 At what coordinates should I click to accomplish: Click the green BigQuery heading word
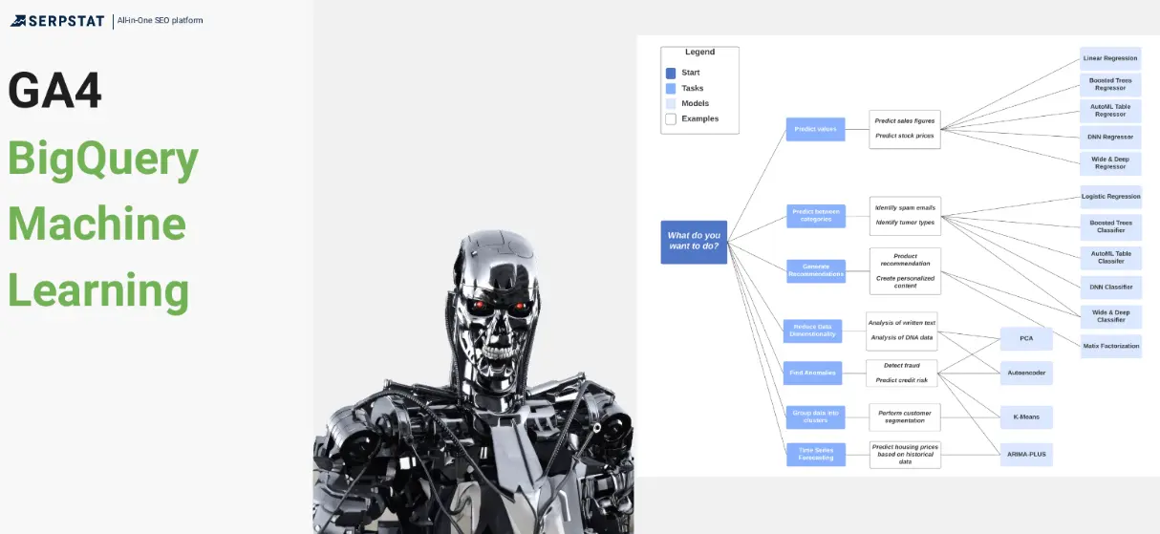[103, 160]
